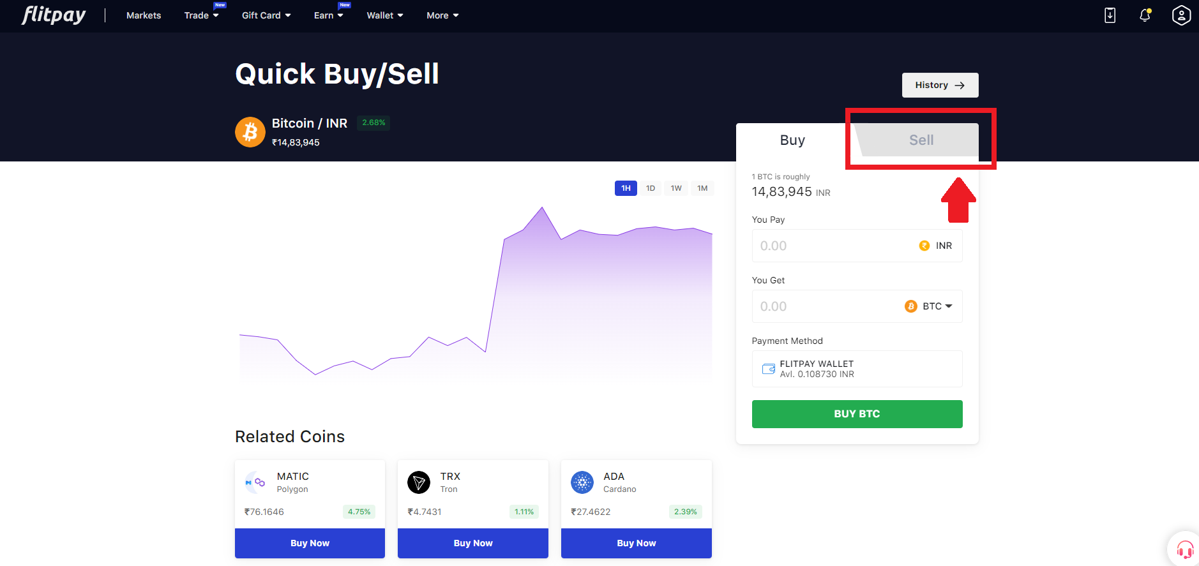Expand the Gift Card menu
This screenshot has height=566, width=1199.
click(266, 15)
